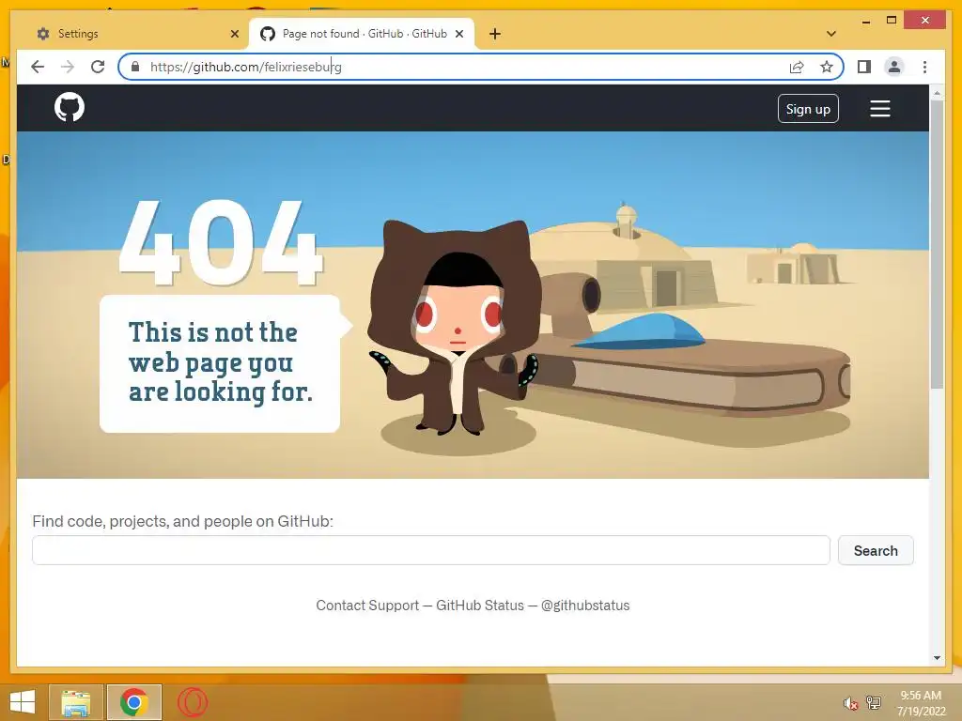Click the 404 heading text
The image size is (962, 721).
point(221,243)
